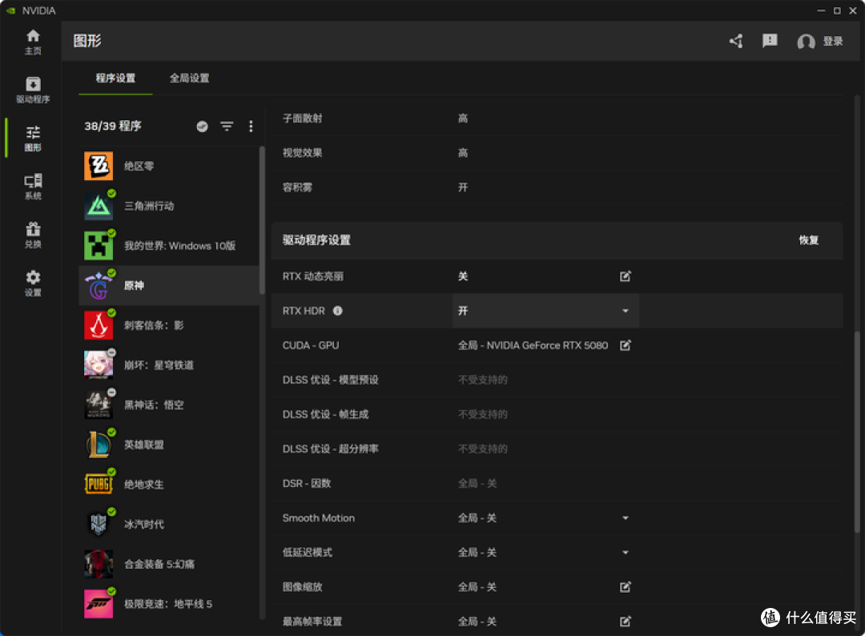The image size is (865, 636).
Task: Select the 图形 graphics sidebar item
Action: (x=33, y=139)
